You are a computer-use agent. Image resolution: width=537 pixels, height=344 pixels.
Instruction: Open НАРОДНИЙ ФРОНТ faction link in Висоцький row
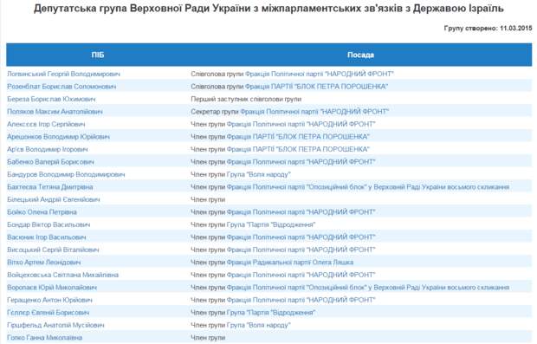[301, 250]
